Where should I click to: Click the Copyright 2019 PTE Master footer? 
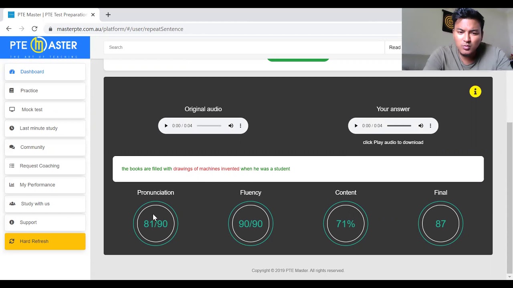pos(298,270)
